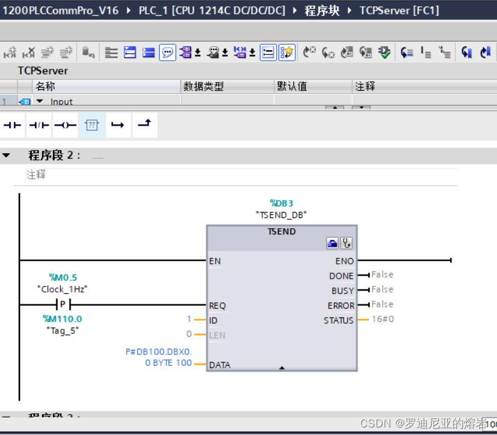
Task: Click the %M110.0 edge memory operand
Action: (62, 319)
